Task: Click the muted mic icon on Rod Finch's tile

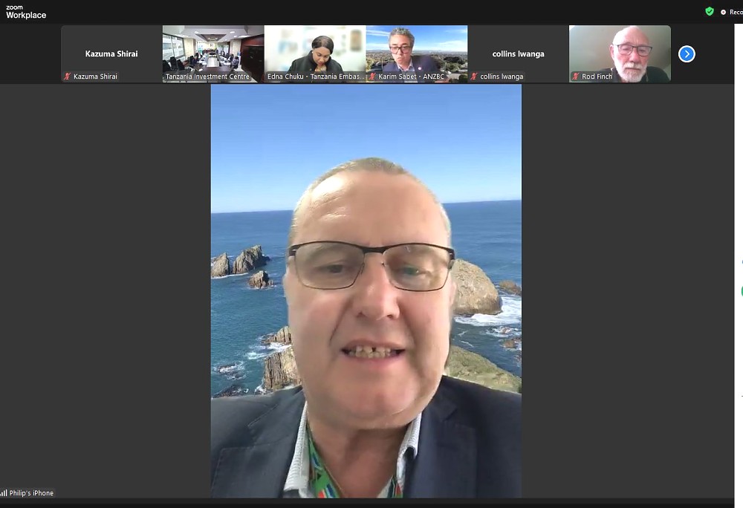Action: [x=576, y=76]
